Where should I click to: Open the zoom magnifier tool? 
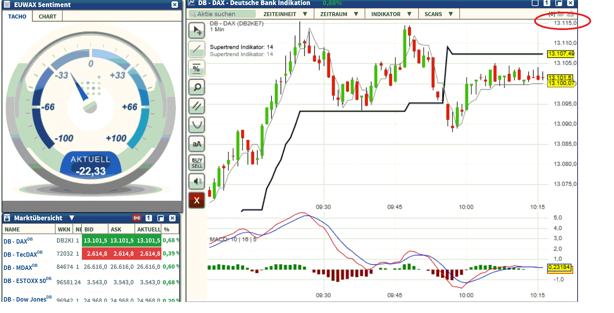click(x=197, y=87)
